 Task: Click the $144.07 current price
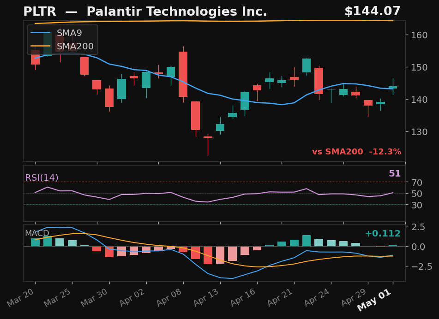pyautogui.click(x=373, y=12)
